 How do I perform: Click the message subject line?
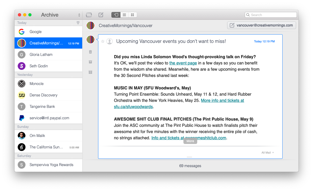click(171, 41)
